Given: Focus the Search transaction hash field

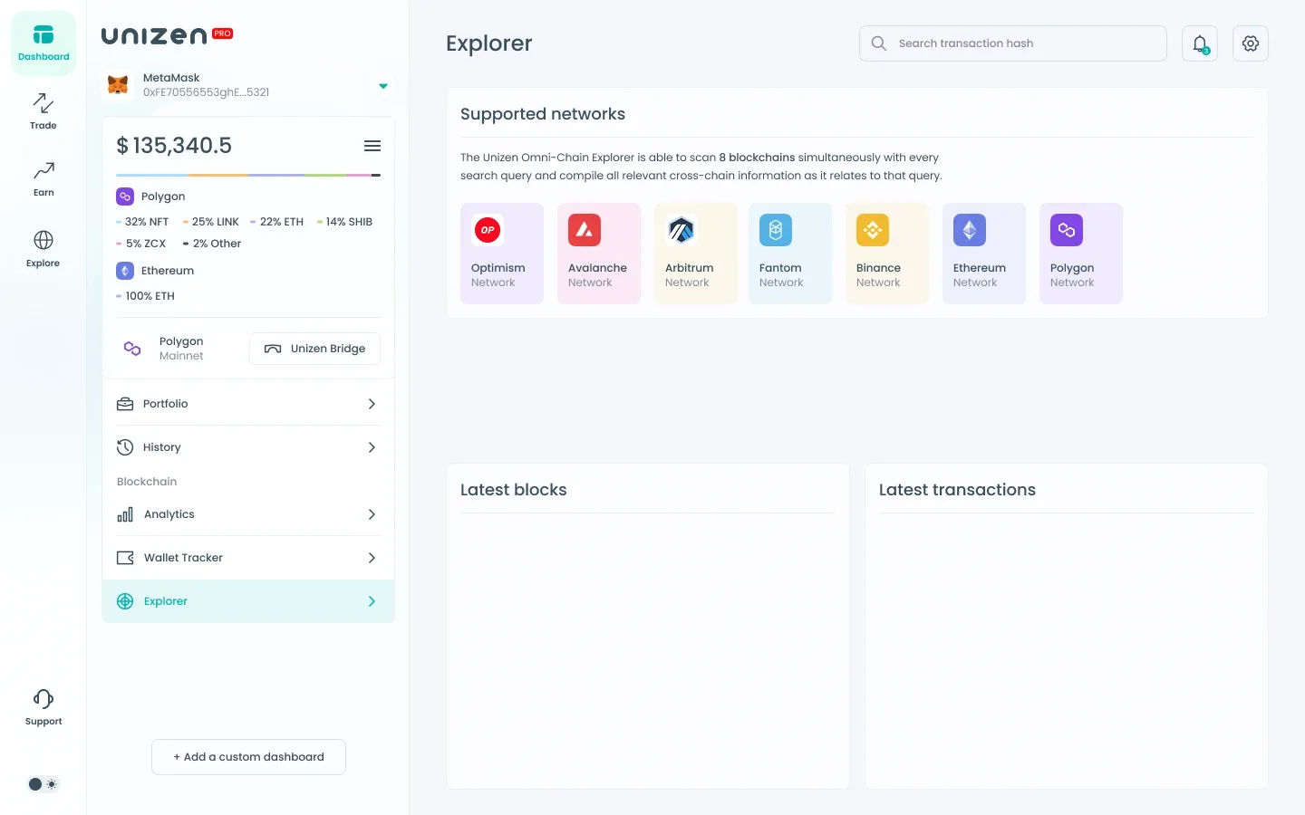Looking at the screenshot, I should pyautogui.click(x=1013, y=43).
